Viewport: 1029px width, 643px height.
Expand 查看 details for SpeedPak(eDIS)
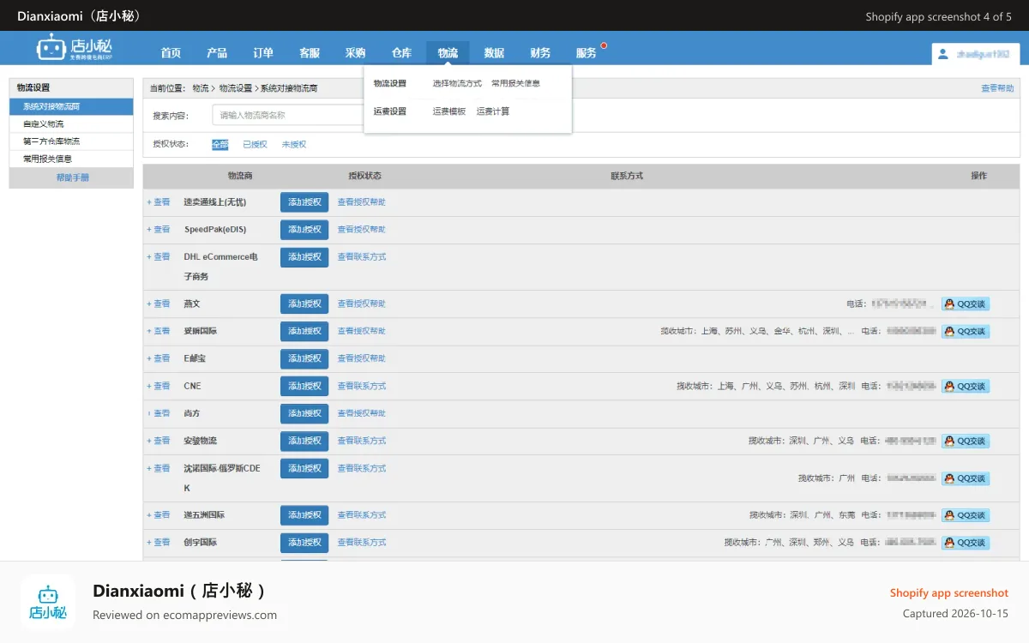coord(159,230)
